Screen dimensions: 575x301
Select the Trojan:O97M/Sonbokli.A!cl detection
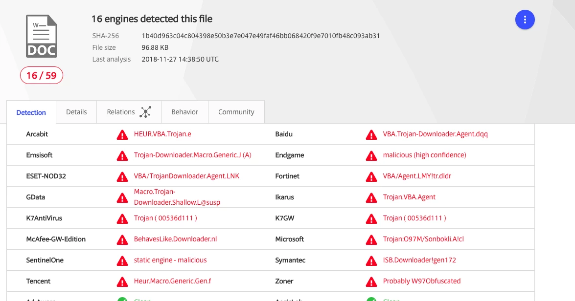(x=423, y=239)
